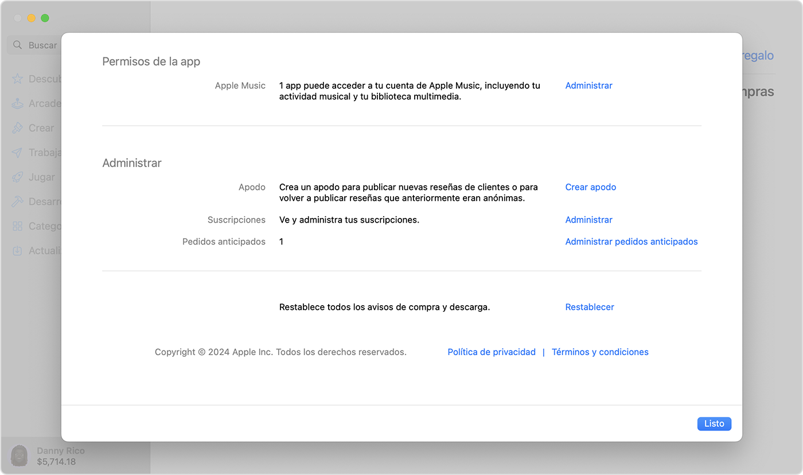Image resolution: width=803 pixels, height=475 pixels.
Task: Focus the Buscar search field
Action: pyautogui.click(x=43, y=45)
